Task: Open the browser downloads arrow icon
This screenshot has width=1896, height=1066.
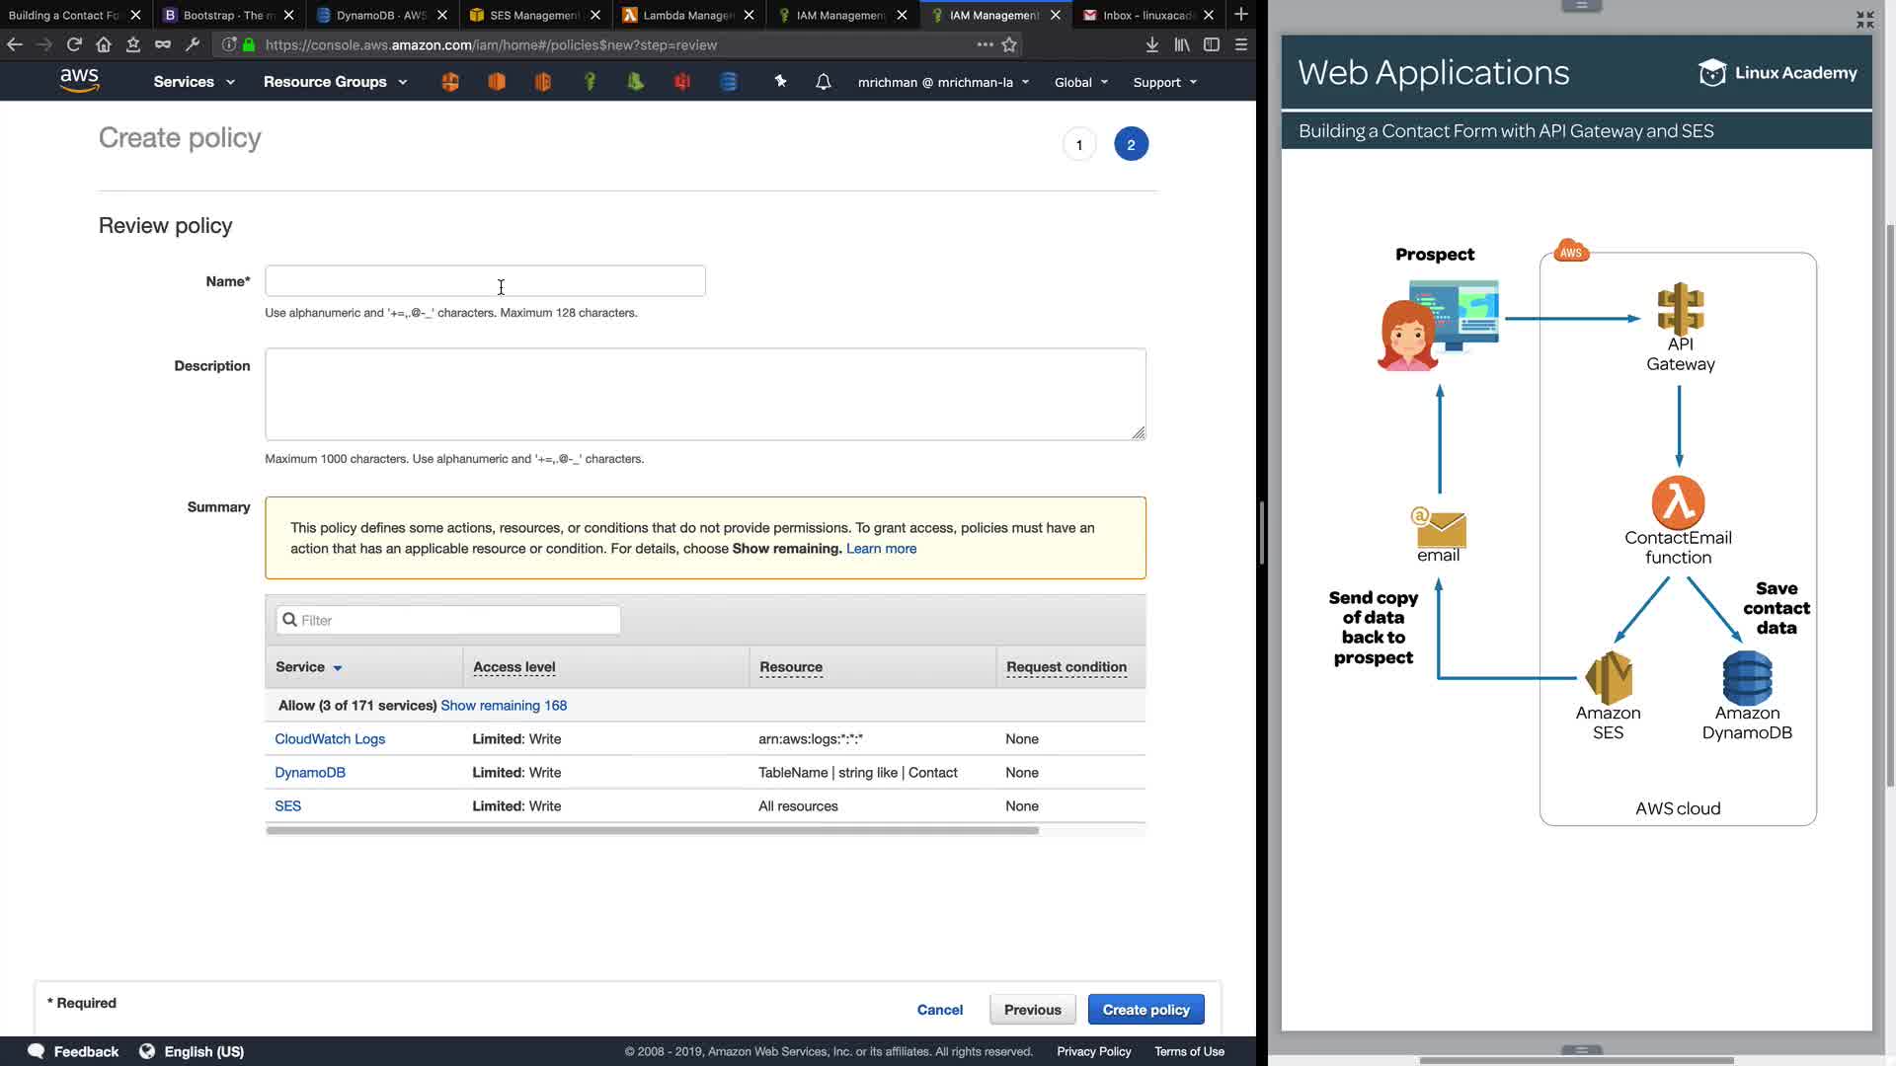Action: coord(1151,44)
